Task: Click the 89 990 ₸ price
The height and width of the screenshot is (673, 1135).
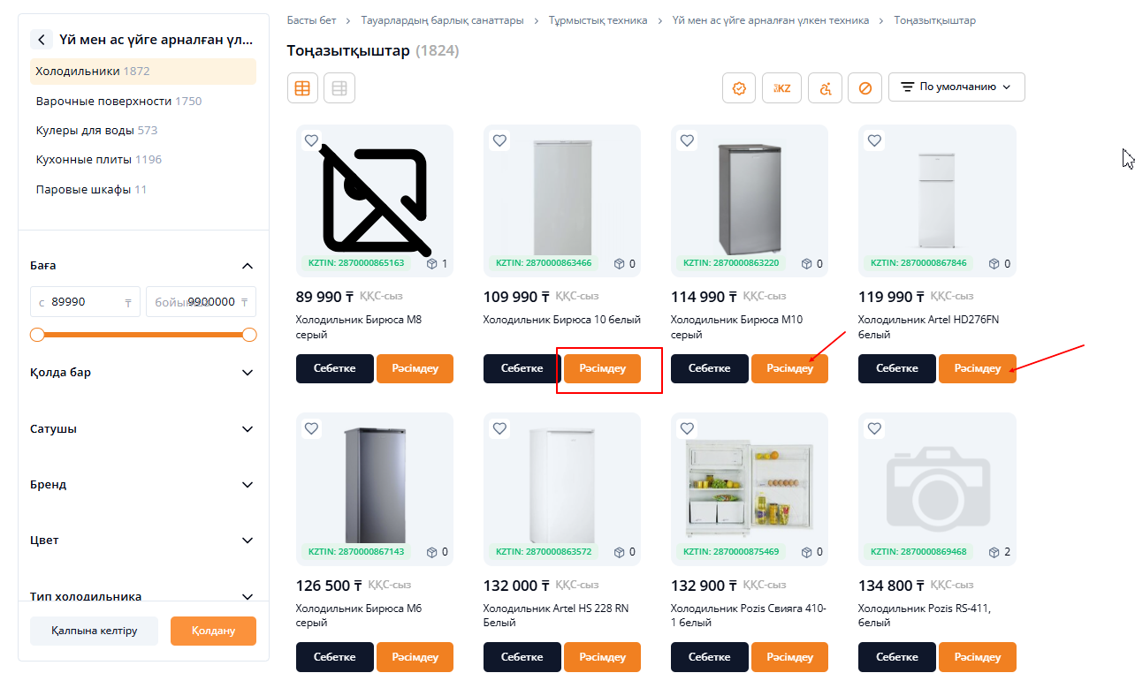Action: point(324,297)
